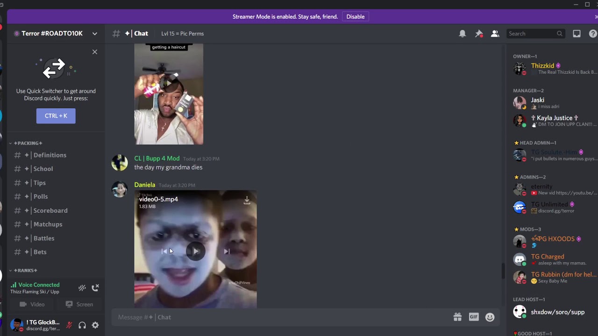Open shxdow/soro/supp member profile
The width and height of the screenshot is (598, 336).
click(554, 312)
